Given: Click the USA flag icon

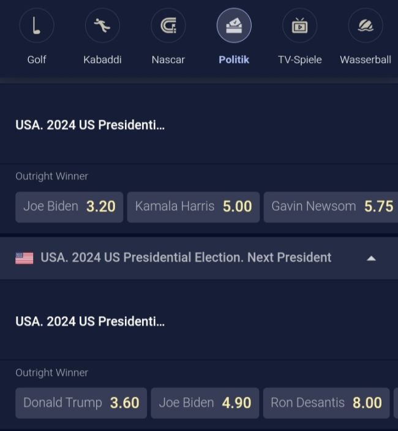Looking at the screenshot, I should tap(24, 258).
